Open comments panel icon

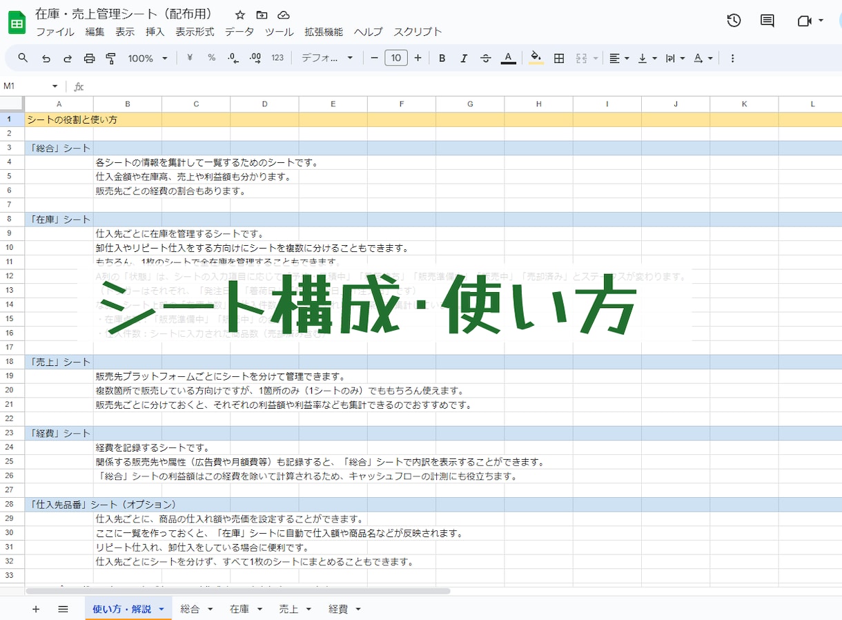(x=767, y=21)
